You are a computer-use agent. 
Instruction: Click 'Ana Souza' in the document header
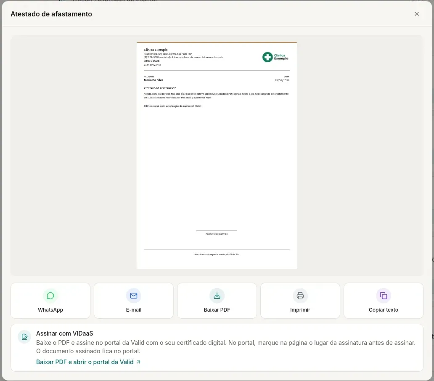pos(152,61)
